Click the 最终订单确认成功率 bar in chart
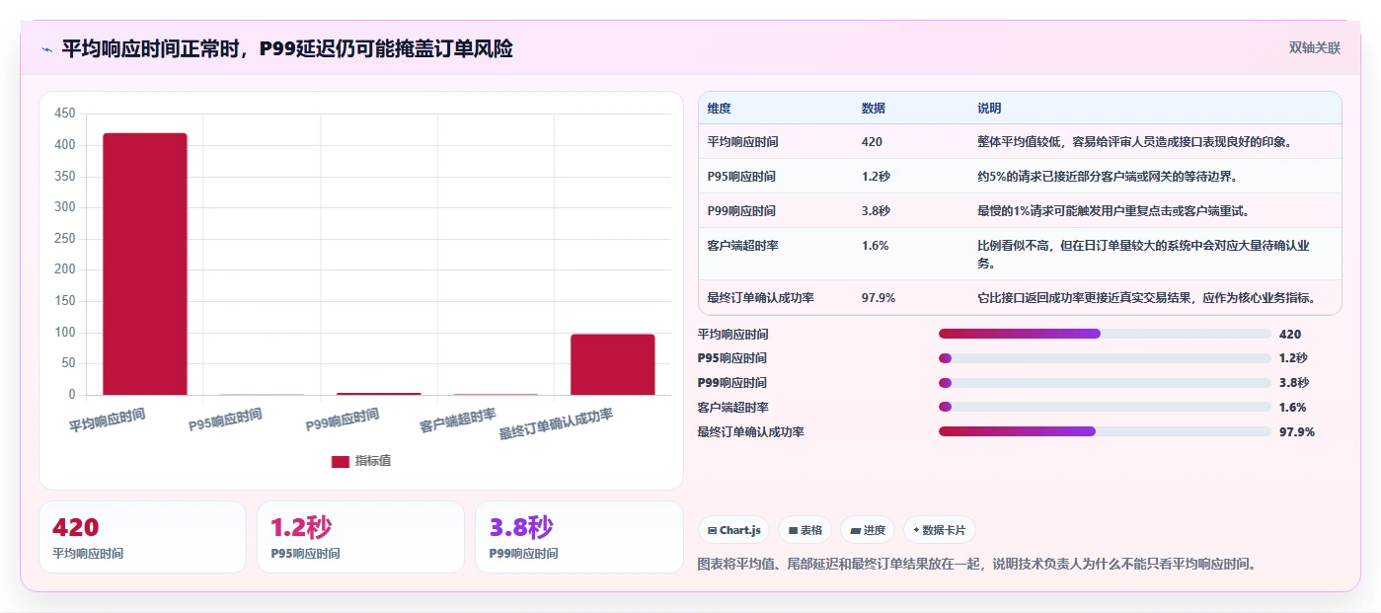The width and height of the screenshot is (1381, 613). (613, 364)
